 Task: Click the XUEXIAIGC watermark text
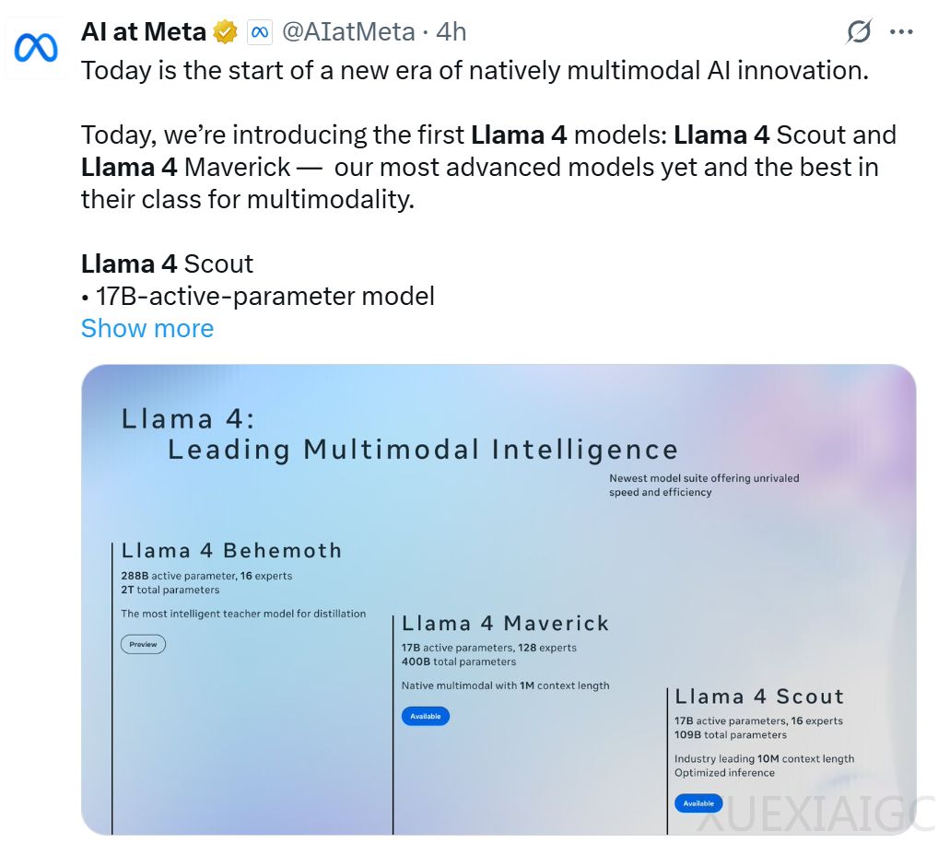(x=815, y=815)
